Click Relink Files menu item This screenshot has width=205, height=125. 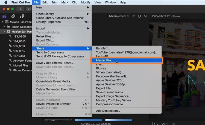tap(62, 36)
